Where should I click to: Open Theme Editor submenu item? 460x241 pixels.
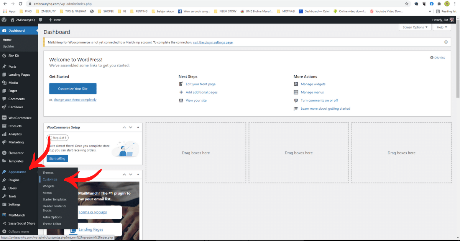[52, 224]
